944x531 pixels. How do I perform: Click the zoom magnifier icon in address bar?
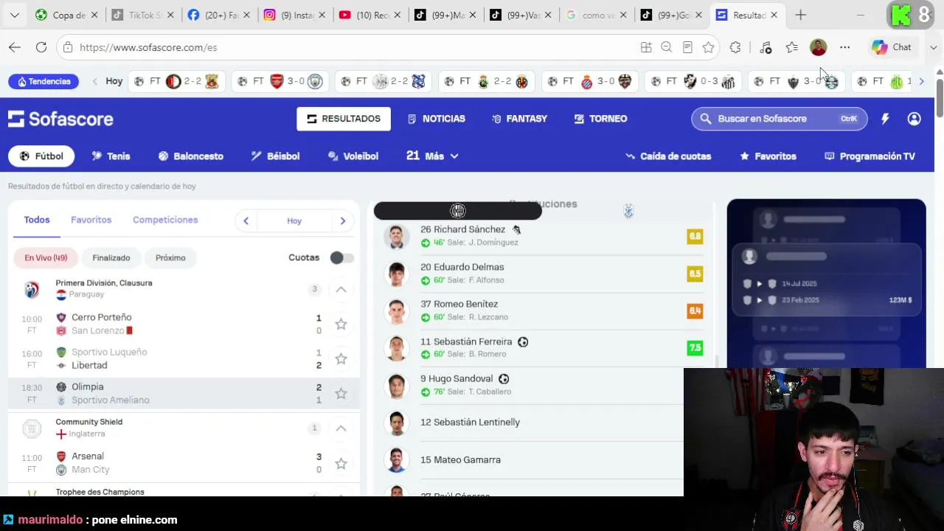[667, 47]
